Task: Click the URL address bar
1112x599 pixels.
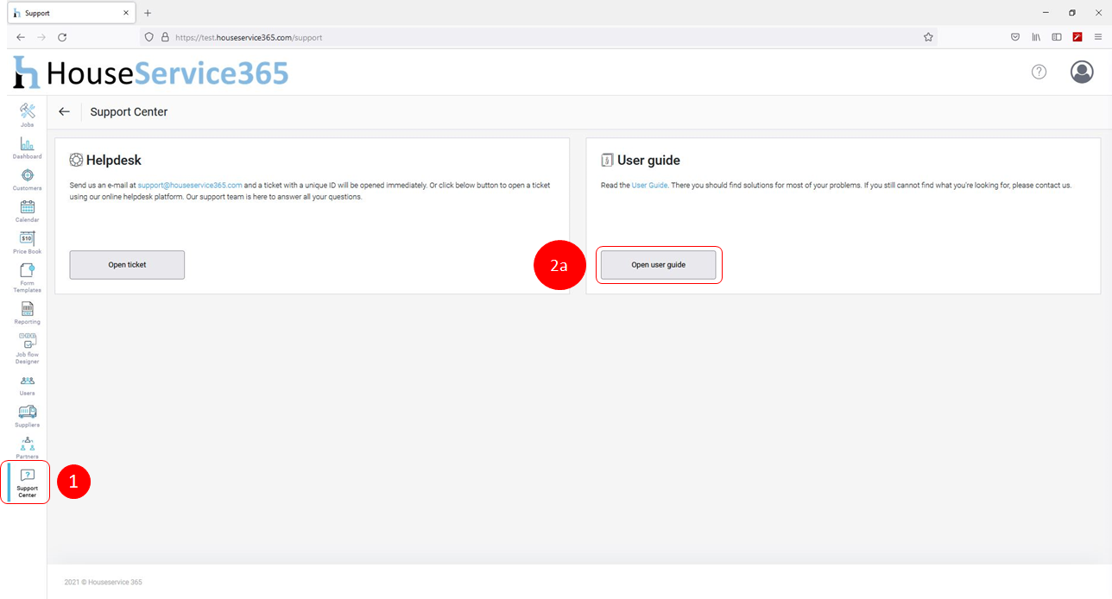Action: pyautogui.click(x=539, y=37)
